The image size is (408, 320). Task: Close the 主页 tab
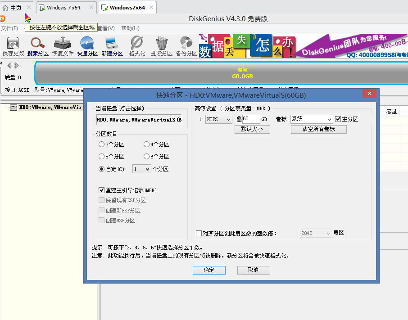29,8
